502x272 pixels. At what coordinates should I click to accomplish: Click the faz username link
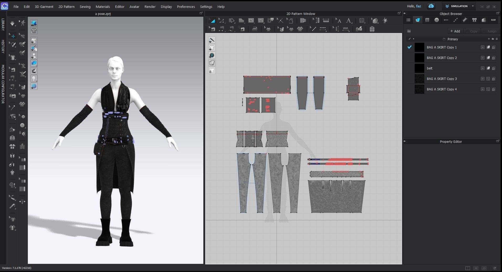tap(419, 6)
